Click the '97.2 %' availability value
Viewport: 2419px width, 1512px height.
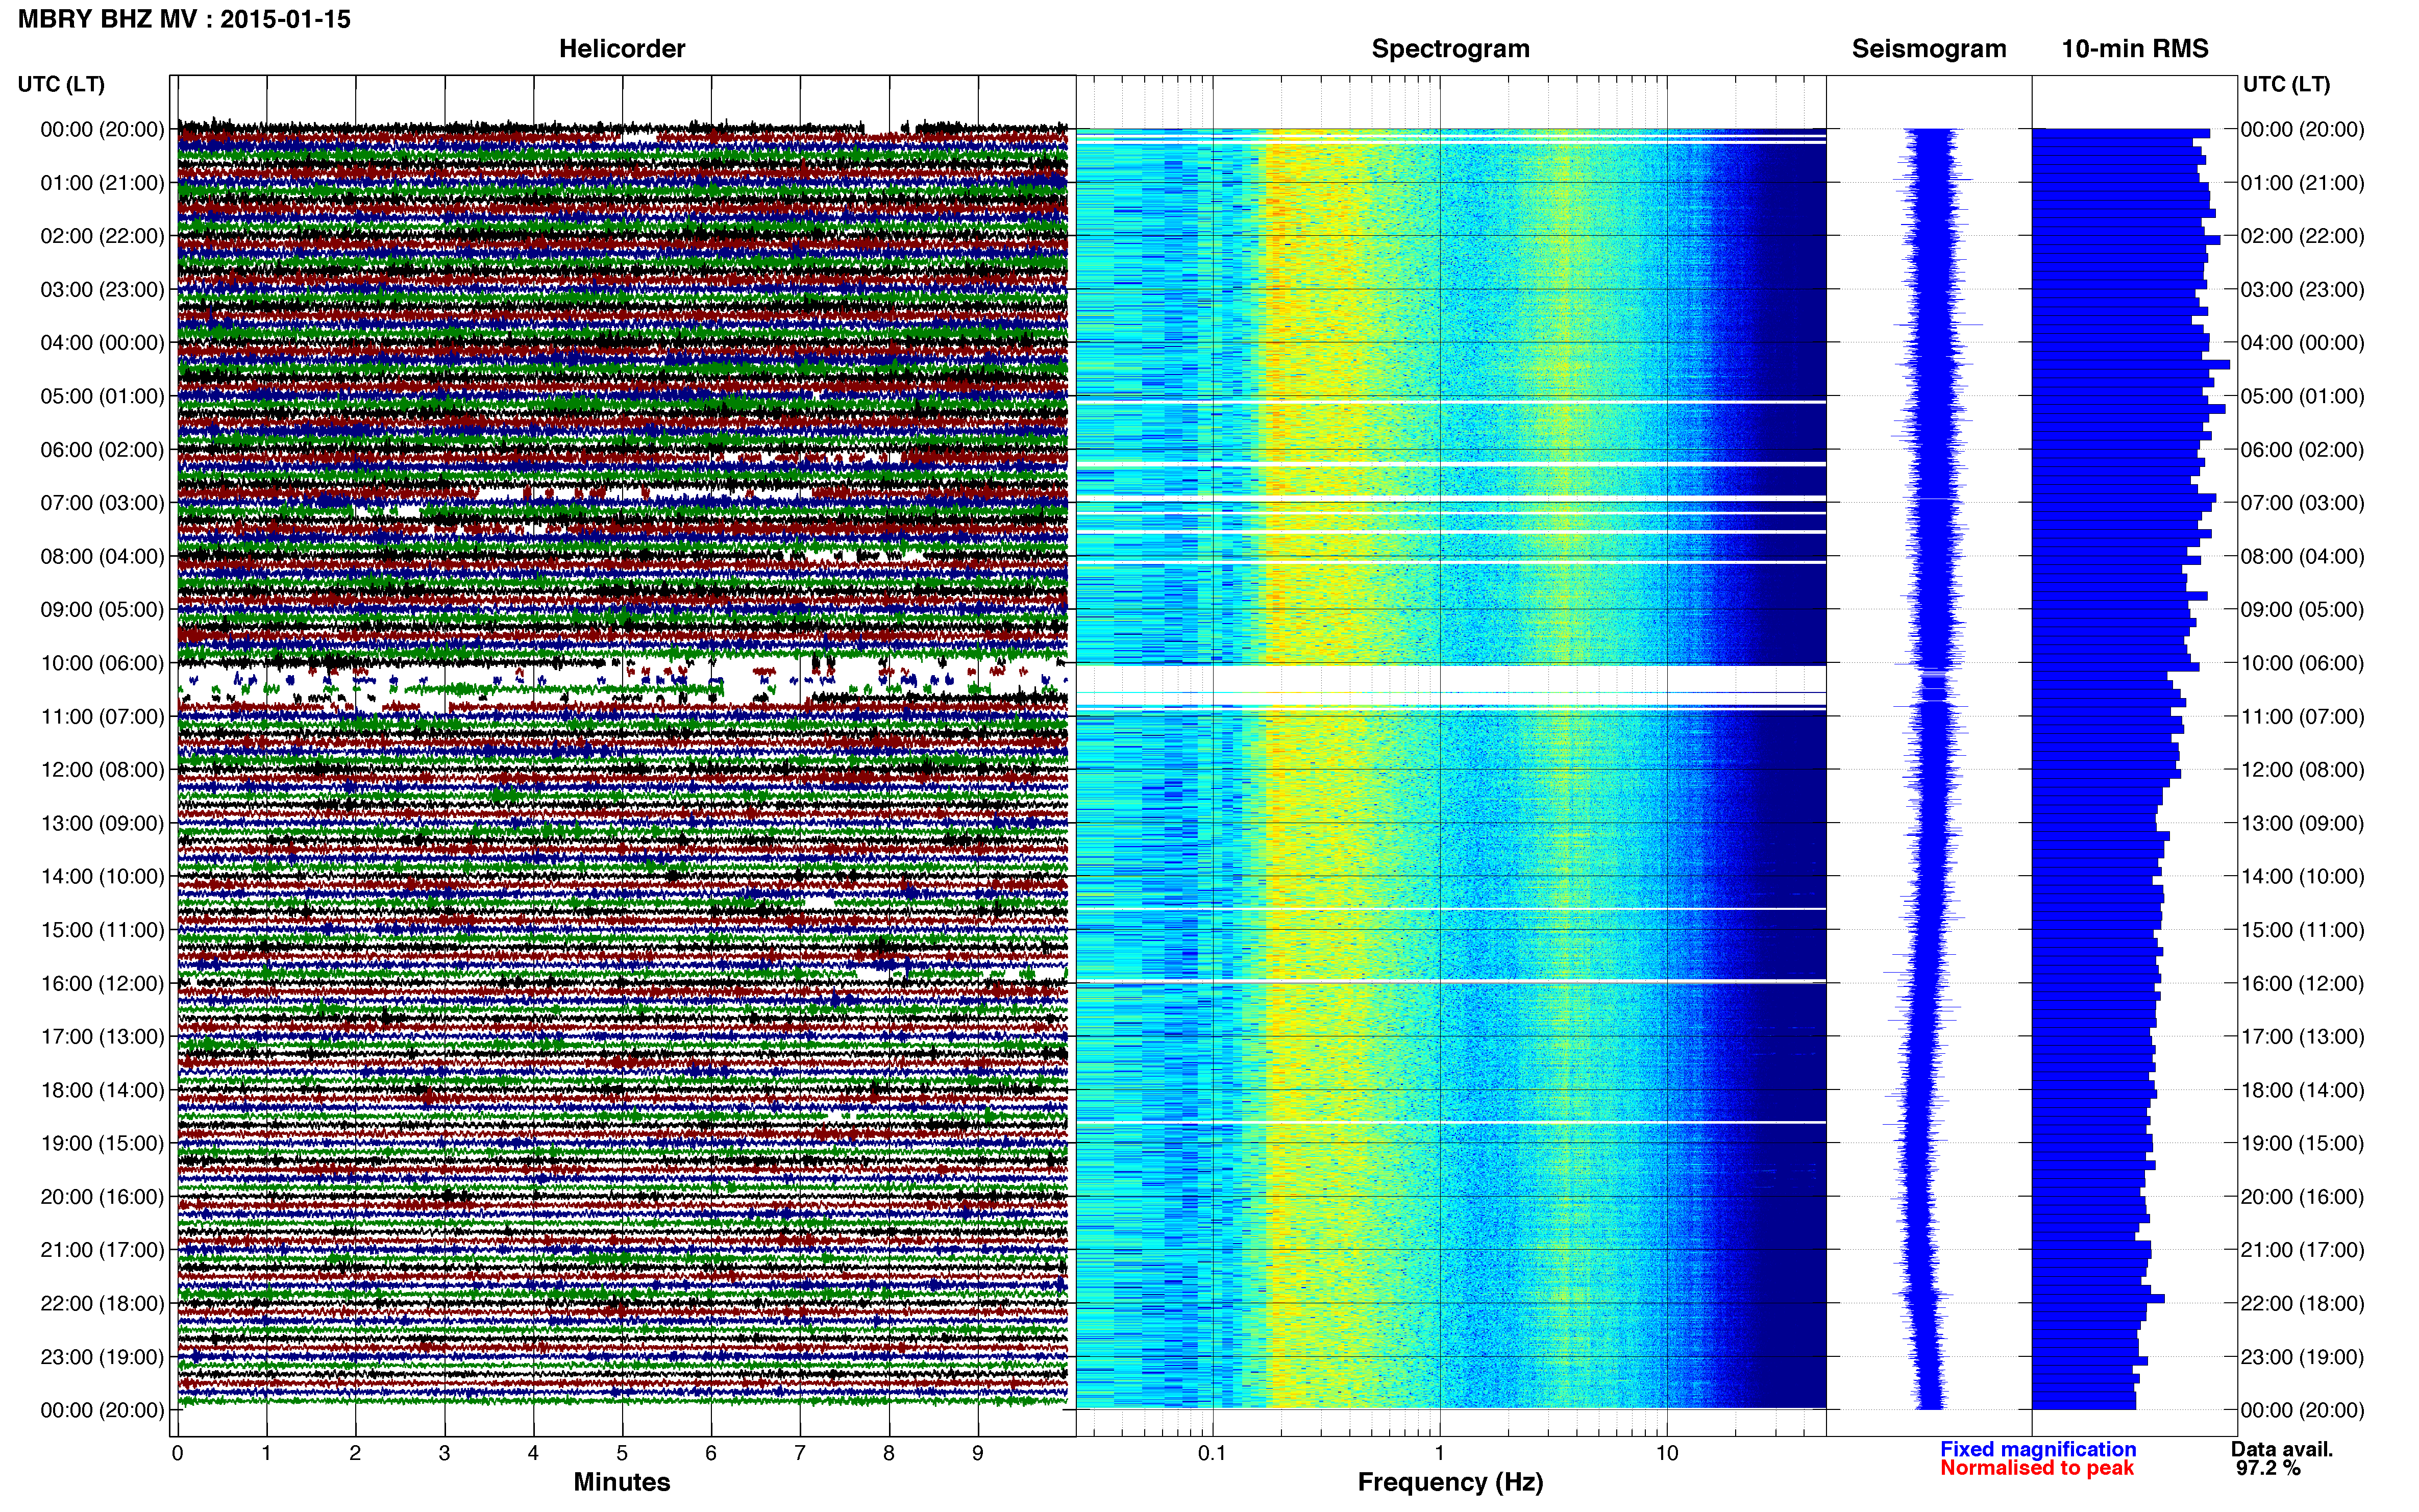coord(2269,1468)
